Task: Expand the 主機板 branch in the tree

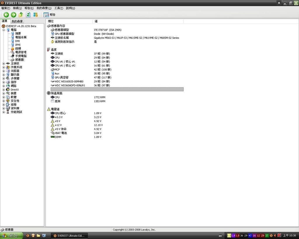Action: (x=4, y=63)
